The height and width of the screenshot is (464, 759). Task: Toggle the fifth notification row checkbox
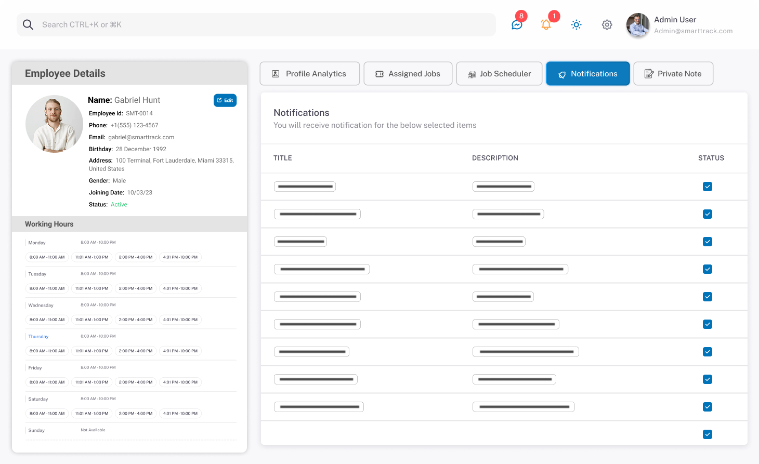(707, 297)
